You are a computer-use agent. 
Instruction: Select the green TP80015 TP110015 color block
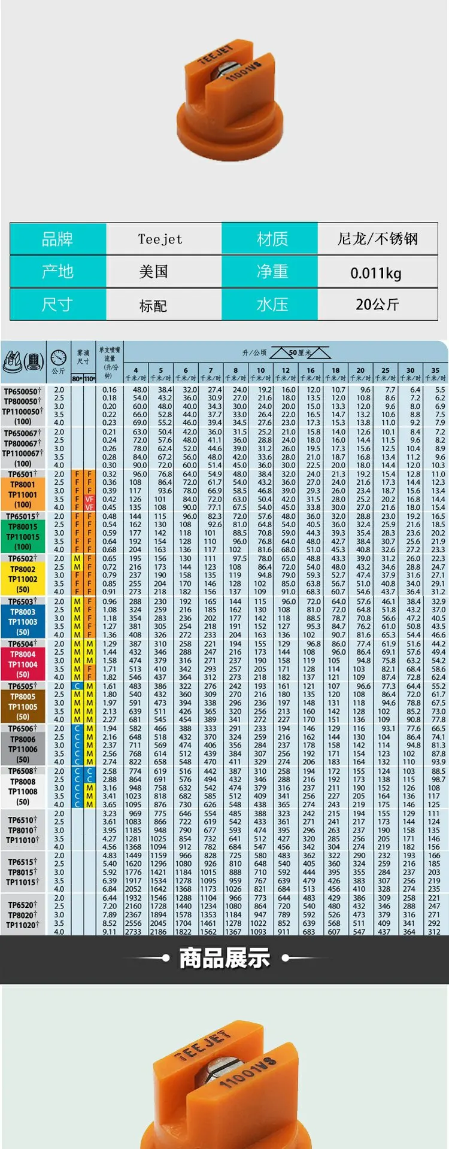pyautogui.click(x=23, y=537)
